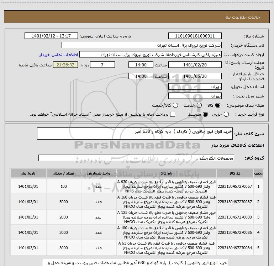The height and width of the screenshot is (266, 274).
Task: Click the 1401/03/01 date in row 1
Action: (28, 186)
